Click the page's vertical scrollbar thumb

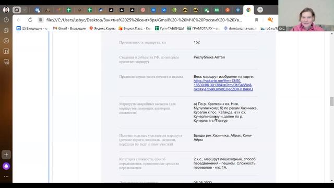point(332,101)
